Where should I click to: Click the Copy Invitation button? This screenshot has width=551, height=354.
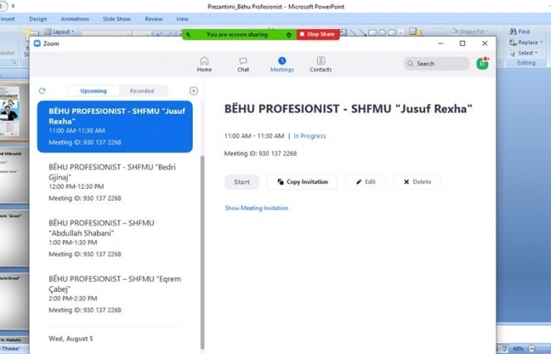click(302, 182)
